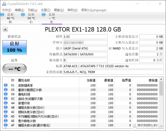This screenshot has height=131, width=166.
Task: Open the 主题(T) menu
Action: coord(46,10)
